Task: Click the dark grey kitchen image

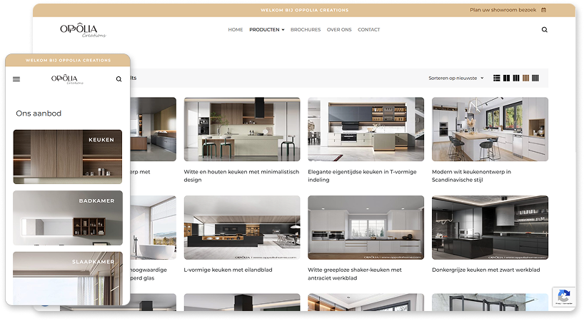Action: pyautogui.click(x=490, y=228)
